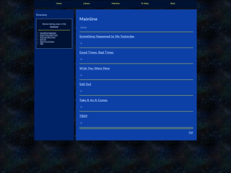Screen dimensions: 231x173
Task: Open 'Good Times, Bad Times' in Directory list
Action: click(49, 35)
